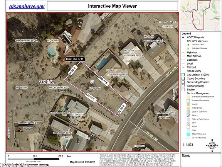Click the City Limits legend box

(x=183, y=75)
